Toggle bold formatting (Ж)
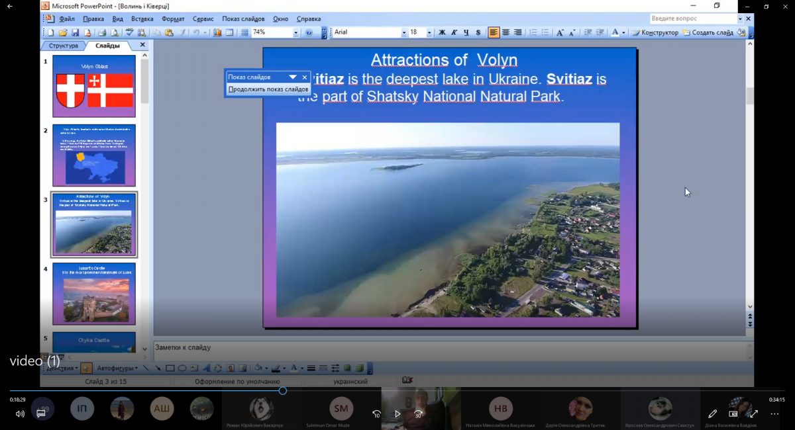Screen dimensions: 795x430 point(442,32)
